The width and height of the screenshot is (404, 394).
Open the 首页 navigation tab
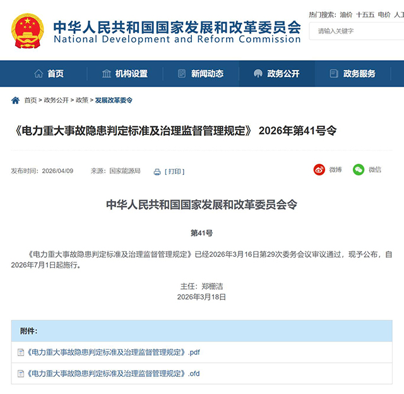[49, 74]
